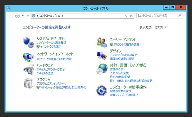192x117 pixels.
Task: Open the 時計、言語、および地域 category link
Action: (128, 65)
